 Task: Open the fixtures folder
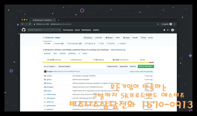point(49,83)
